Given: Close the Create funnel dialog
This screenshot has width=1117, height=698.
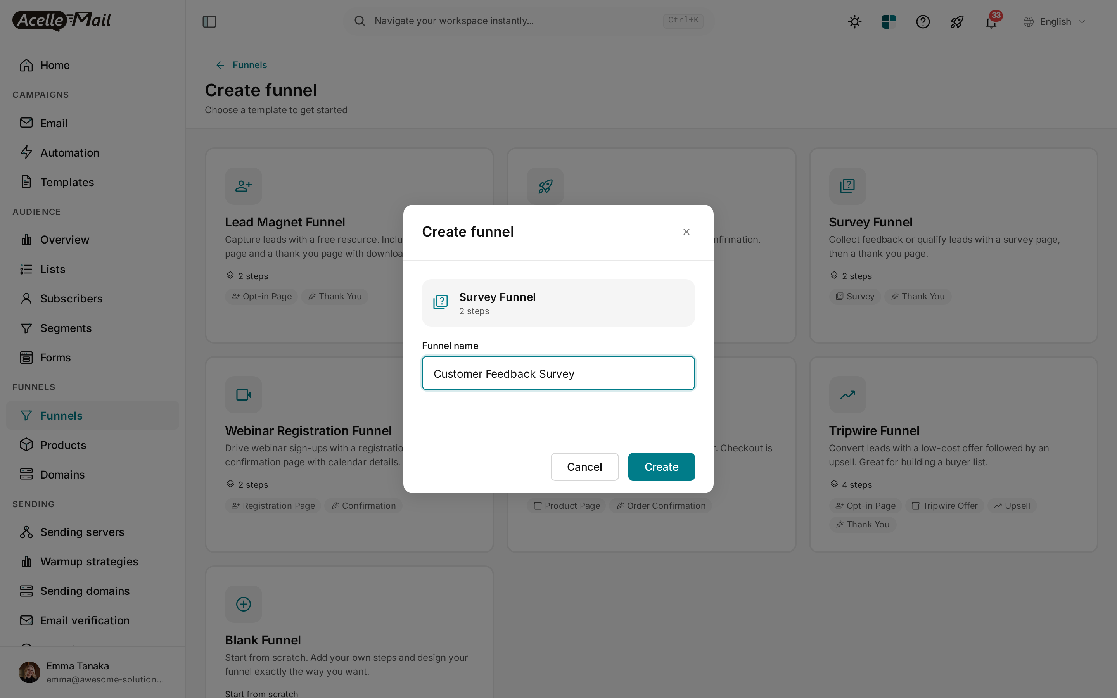Looking at the screenshot, I should [x=686, y=232].
